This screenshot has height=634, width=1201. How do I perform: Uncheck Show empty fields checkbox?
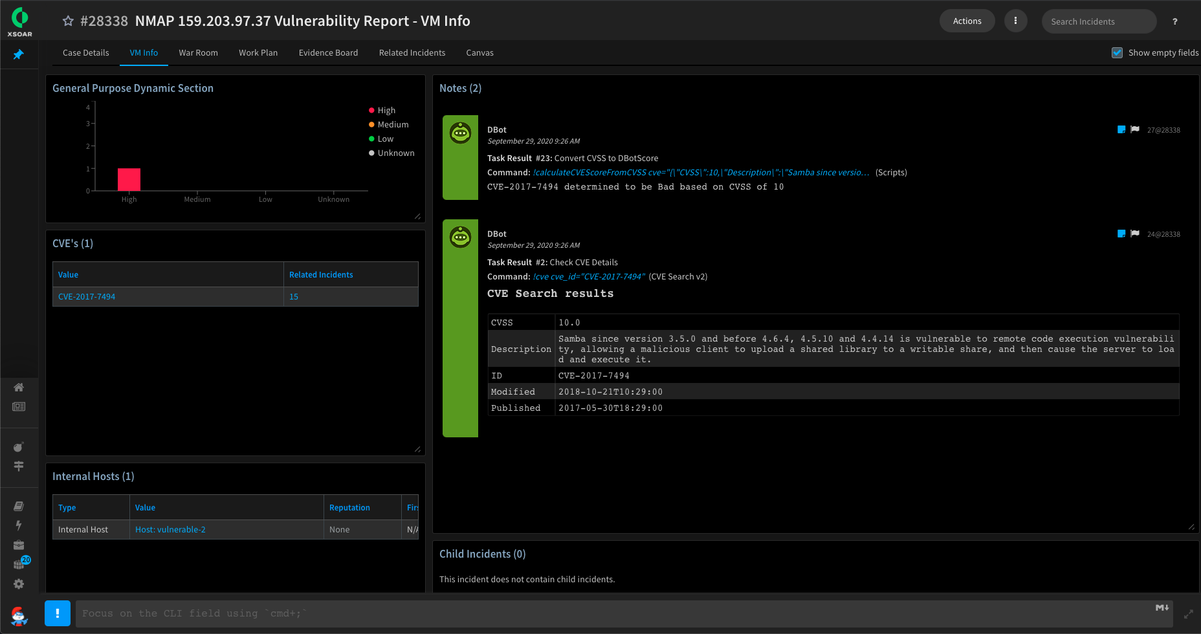click(x=1117, y=53)
